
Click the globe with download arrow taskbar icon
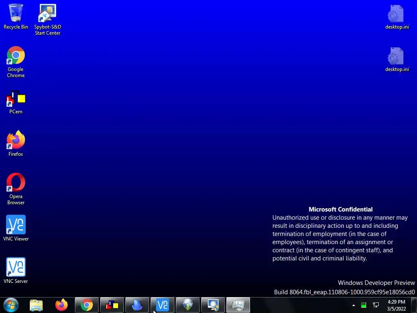(188, 305)
